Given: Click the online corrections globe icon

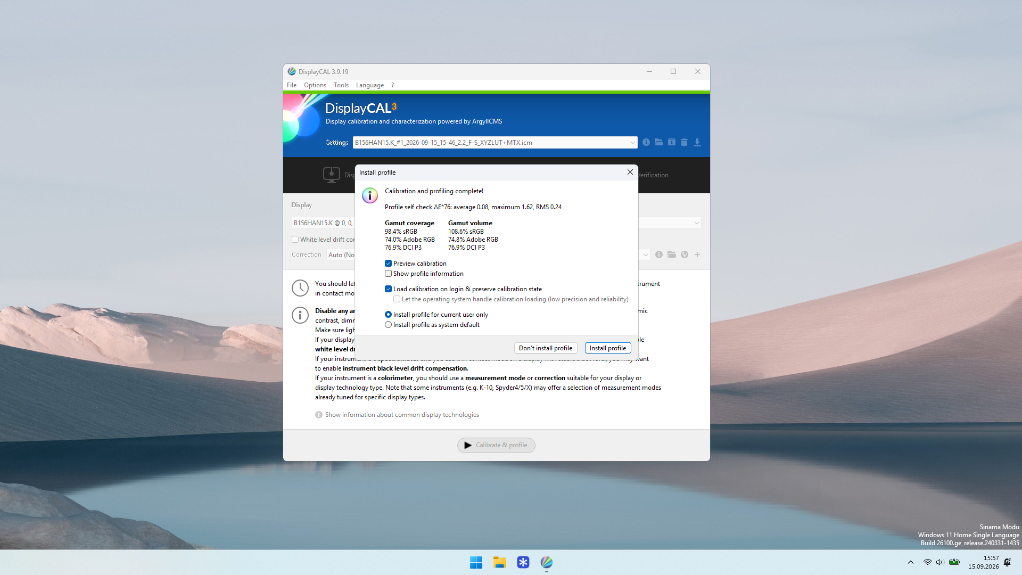Looking at the screenshot, I should point(685,254).
